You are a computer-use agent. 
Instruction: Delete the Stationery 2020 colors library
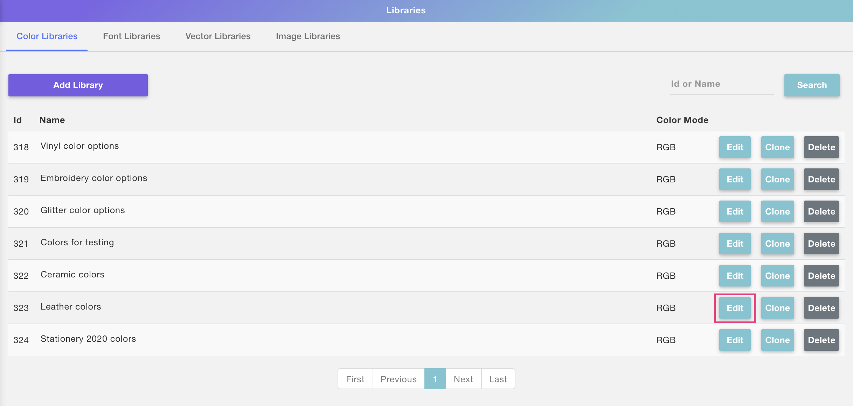(x=821, y=340)
